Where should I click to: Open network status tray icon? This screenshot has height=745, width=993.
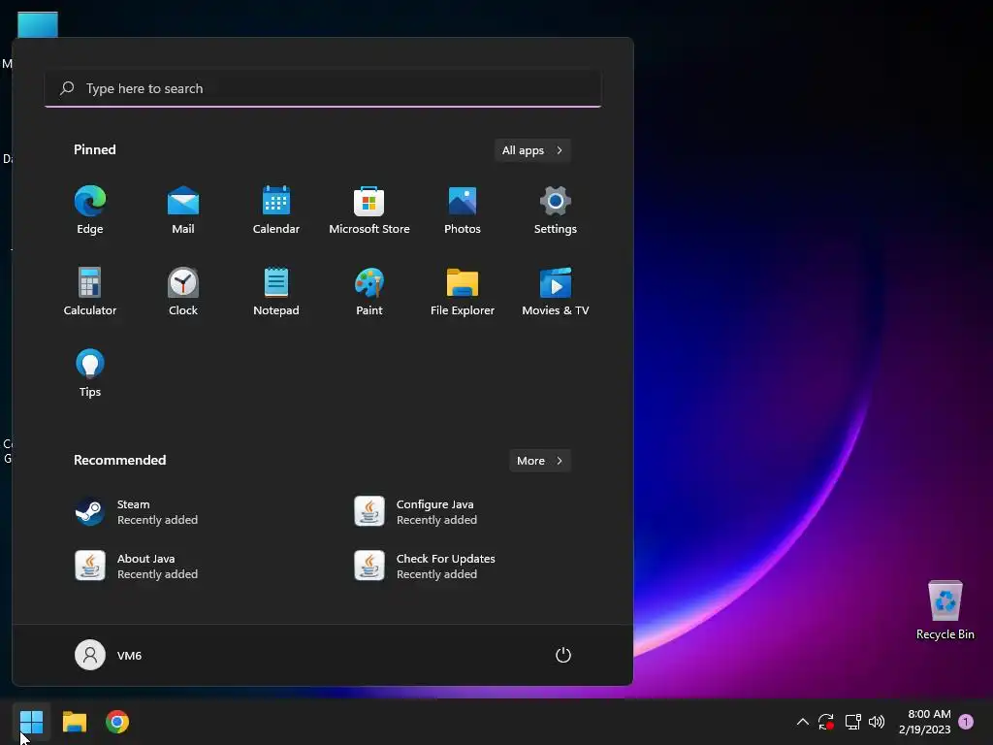click(853, 722)
